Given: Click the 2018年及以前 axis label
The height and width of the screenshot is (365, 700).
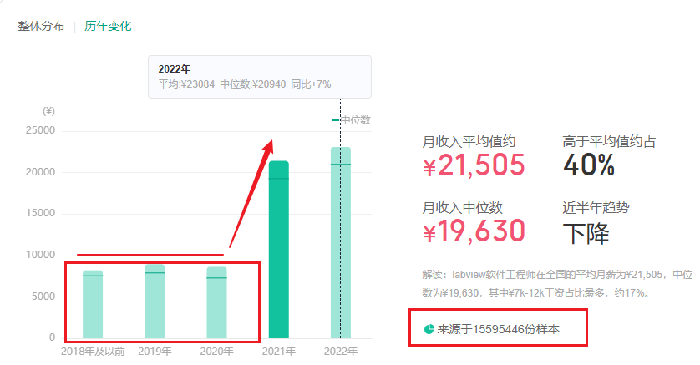Looking at the screenshot, I should 93,352.
